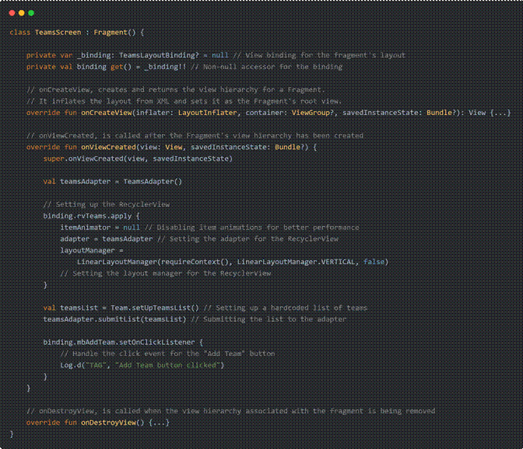Click the yellow minimize window dot
The height and width of the screenshot is (449, 523).
click(x=21, y=13)
